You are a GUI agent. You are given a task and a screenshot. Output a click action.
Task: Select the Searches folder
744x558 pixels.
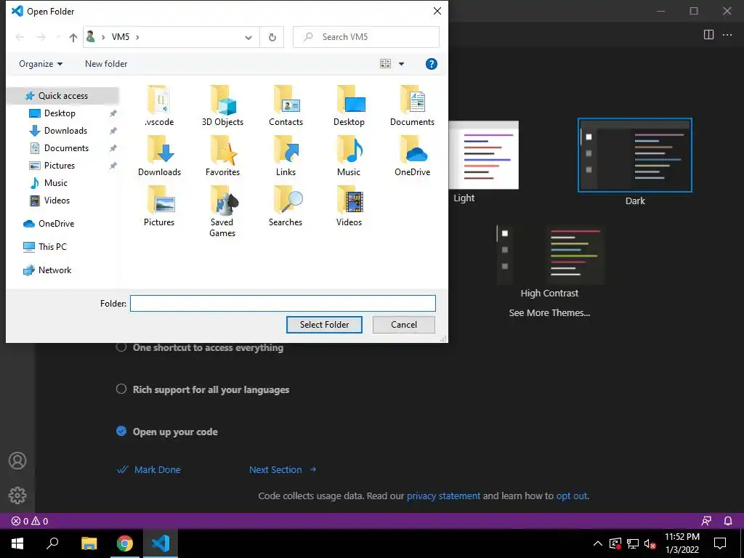click(x=286, y=206)
